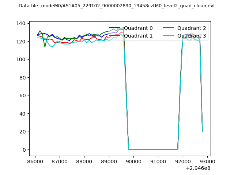Click the red Quadrant 2 legend line
Viewport: 234px width, 175px height.
pyautogui.click(x=168, y=28)
